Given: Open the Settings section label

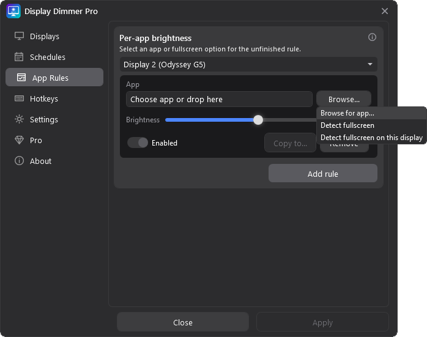Looking at the screenshot, I should pyautogui.click(x=44, y=119).
